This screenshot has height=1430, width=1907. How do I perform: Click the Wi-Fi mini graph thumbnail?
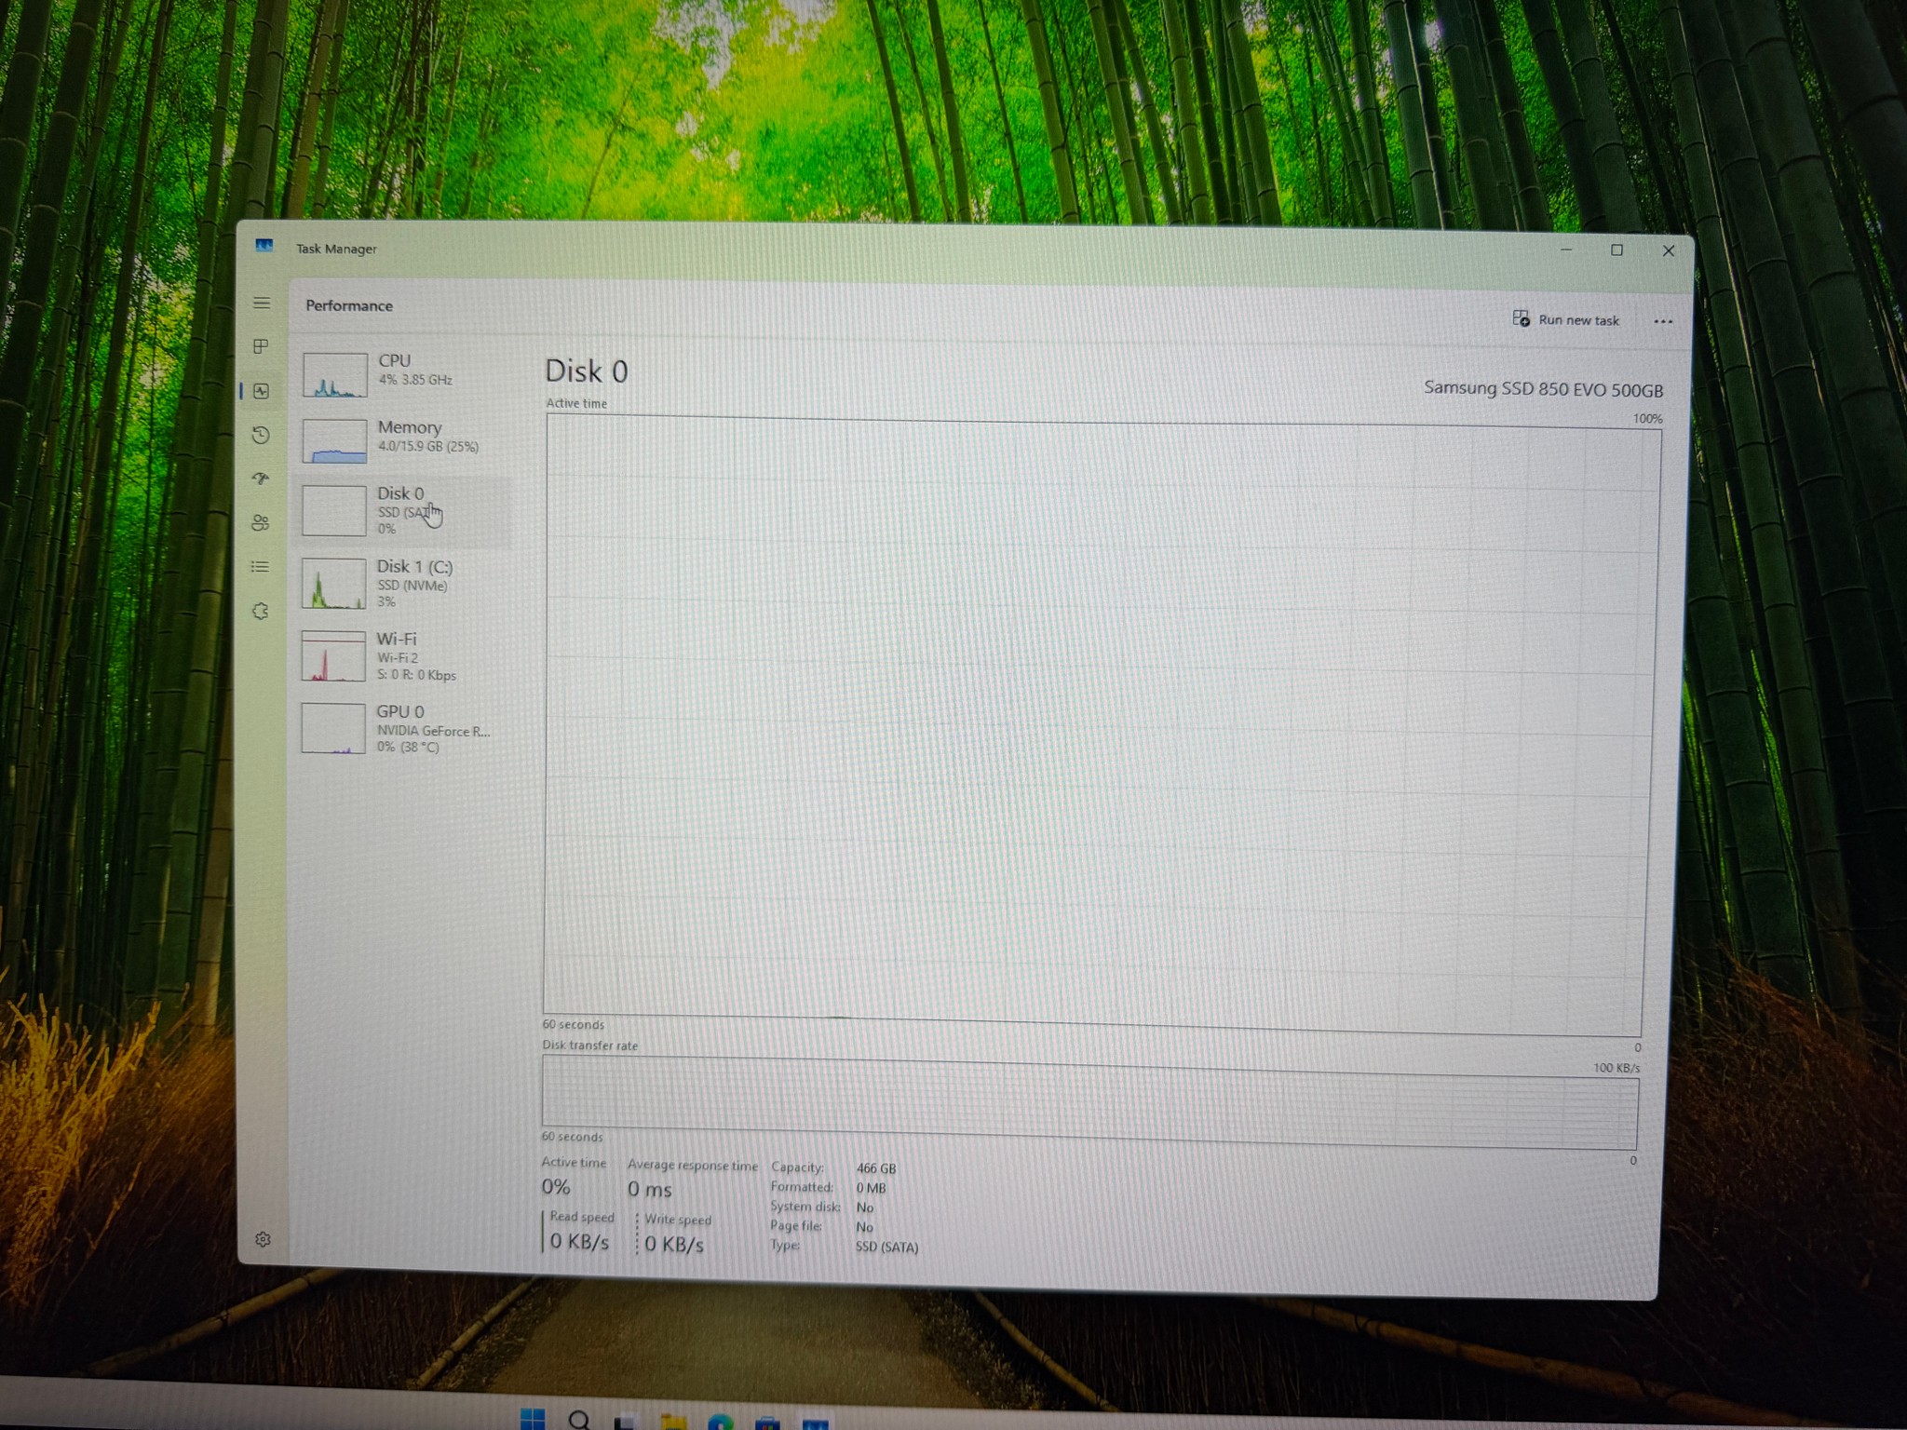(333, 656)
